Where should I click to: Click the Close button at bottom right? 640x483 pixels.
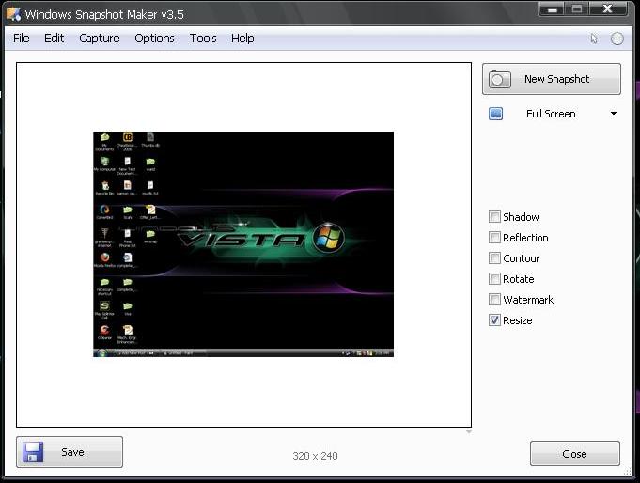(x=575, y=454)
